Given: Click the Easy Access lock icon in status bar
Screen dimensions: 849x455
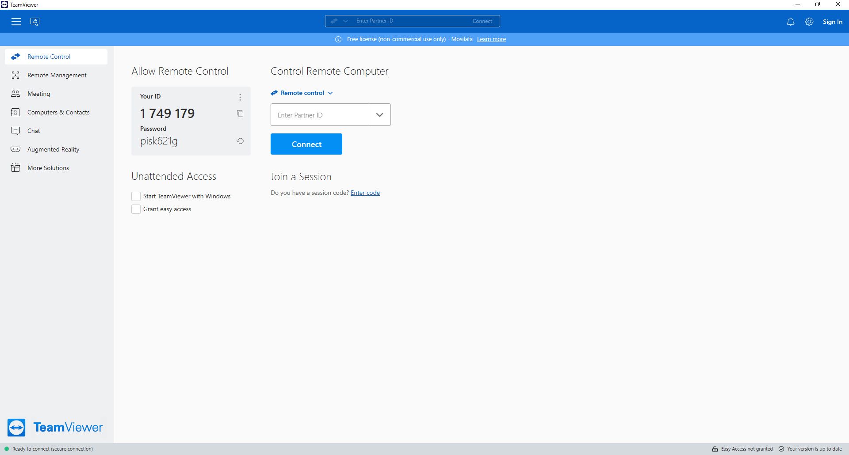Looking at the screenshot, I should point(715,449).
